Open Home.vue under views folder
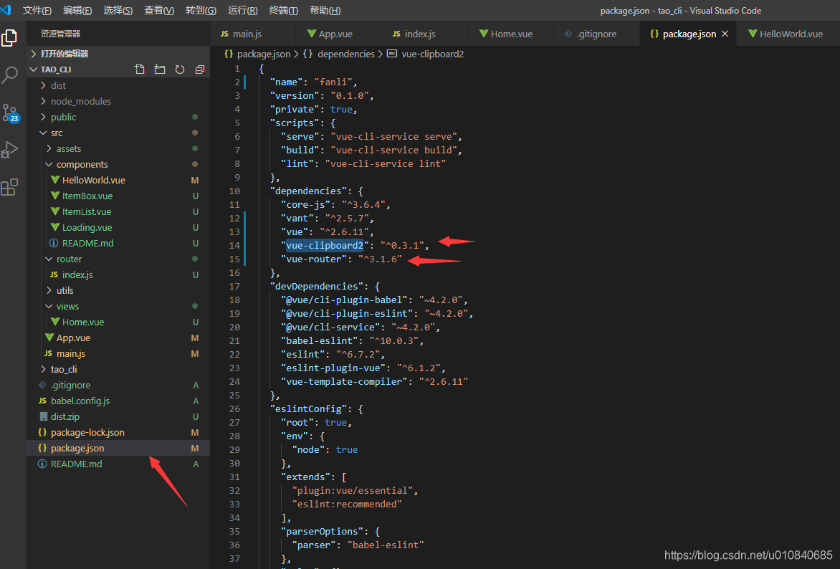This screenshot has width=840, height=569. 83,322
